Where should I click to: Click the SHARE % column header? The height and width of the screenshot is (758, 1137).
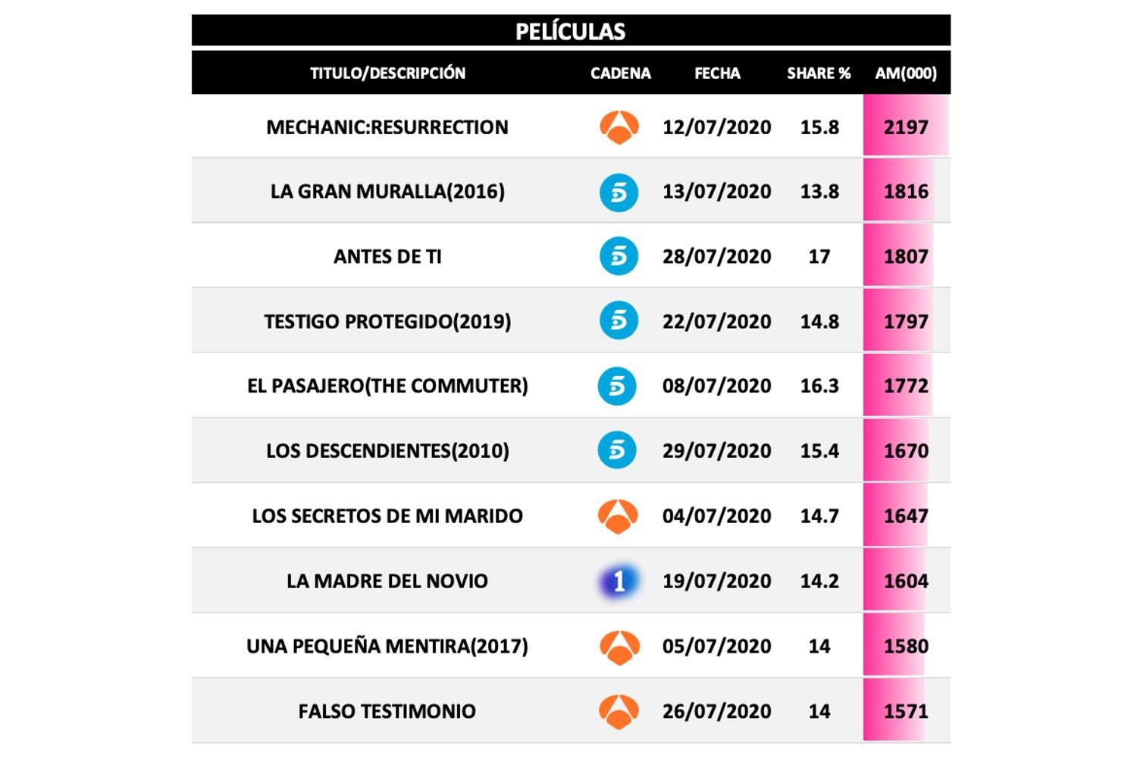pos(819,74)
